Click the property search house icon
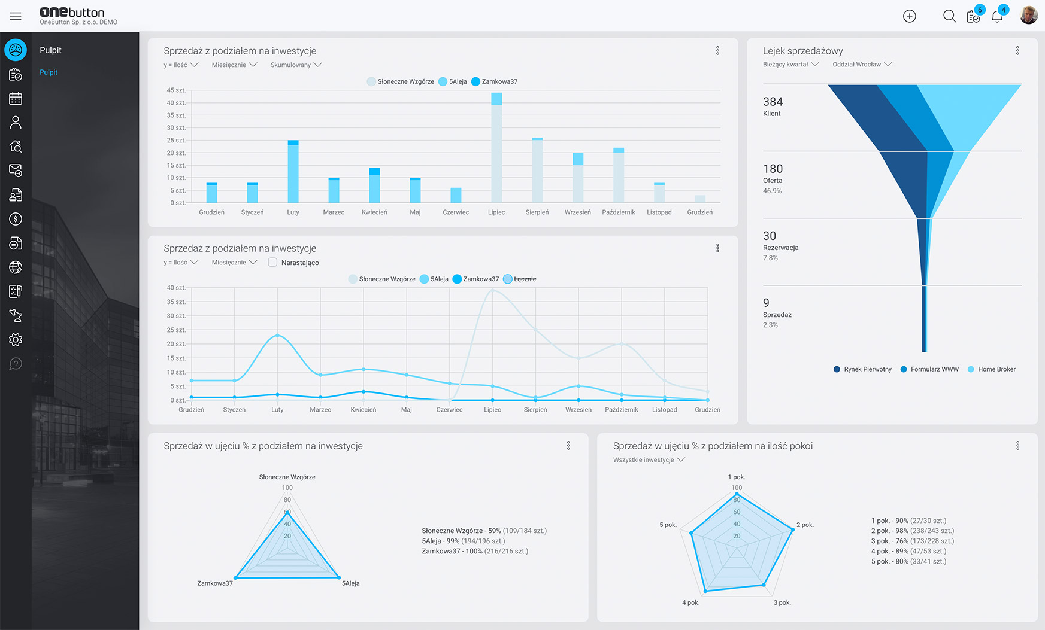The image size is (1045, 630). (16, 147)
